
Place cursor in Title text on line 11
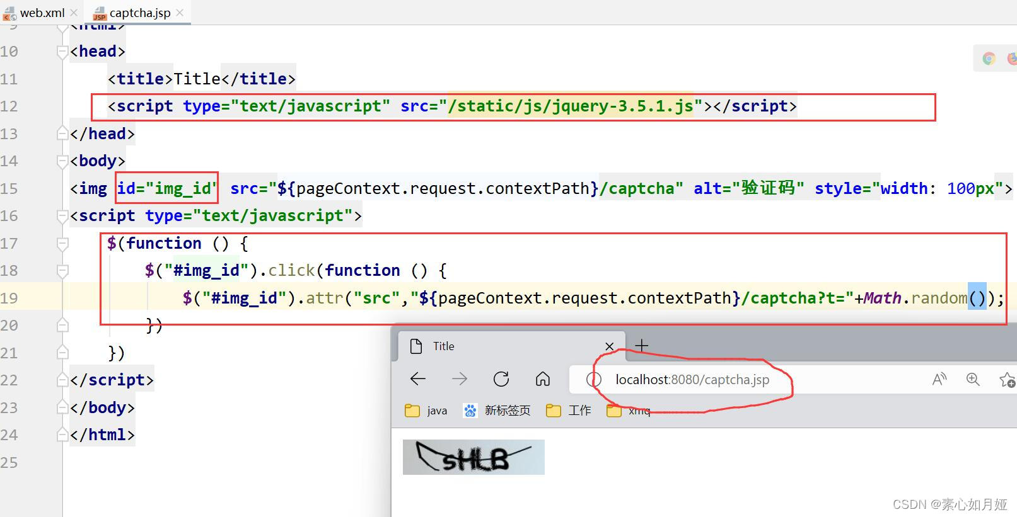(x=197, y=79)
